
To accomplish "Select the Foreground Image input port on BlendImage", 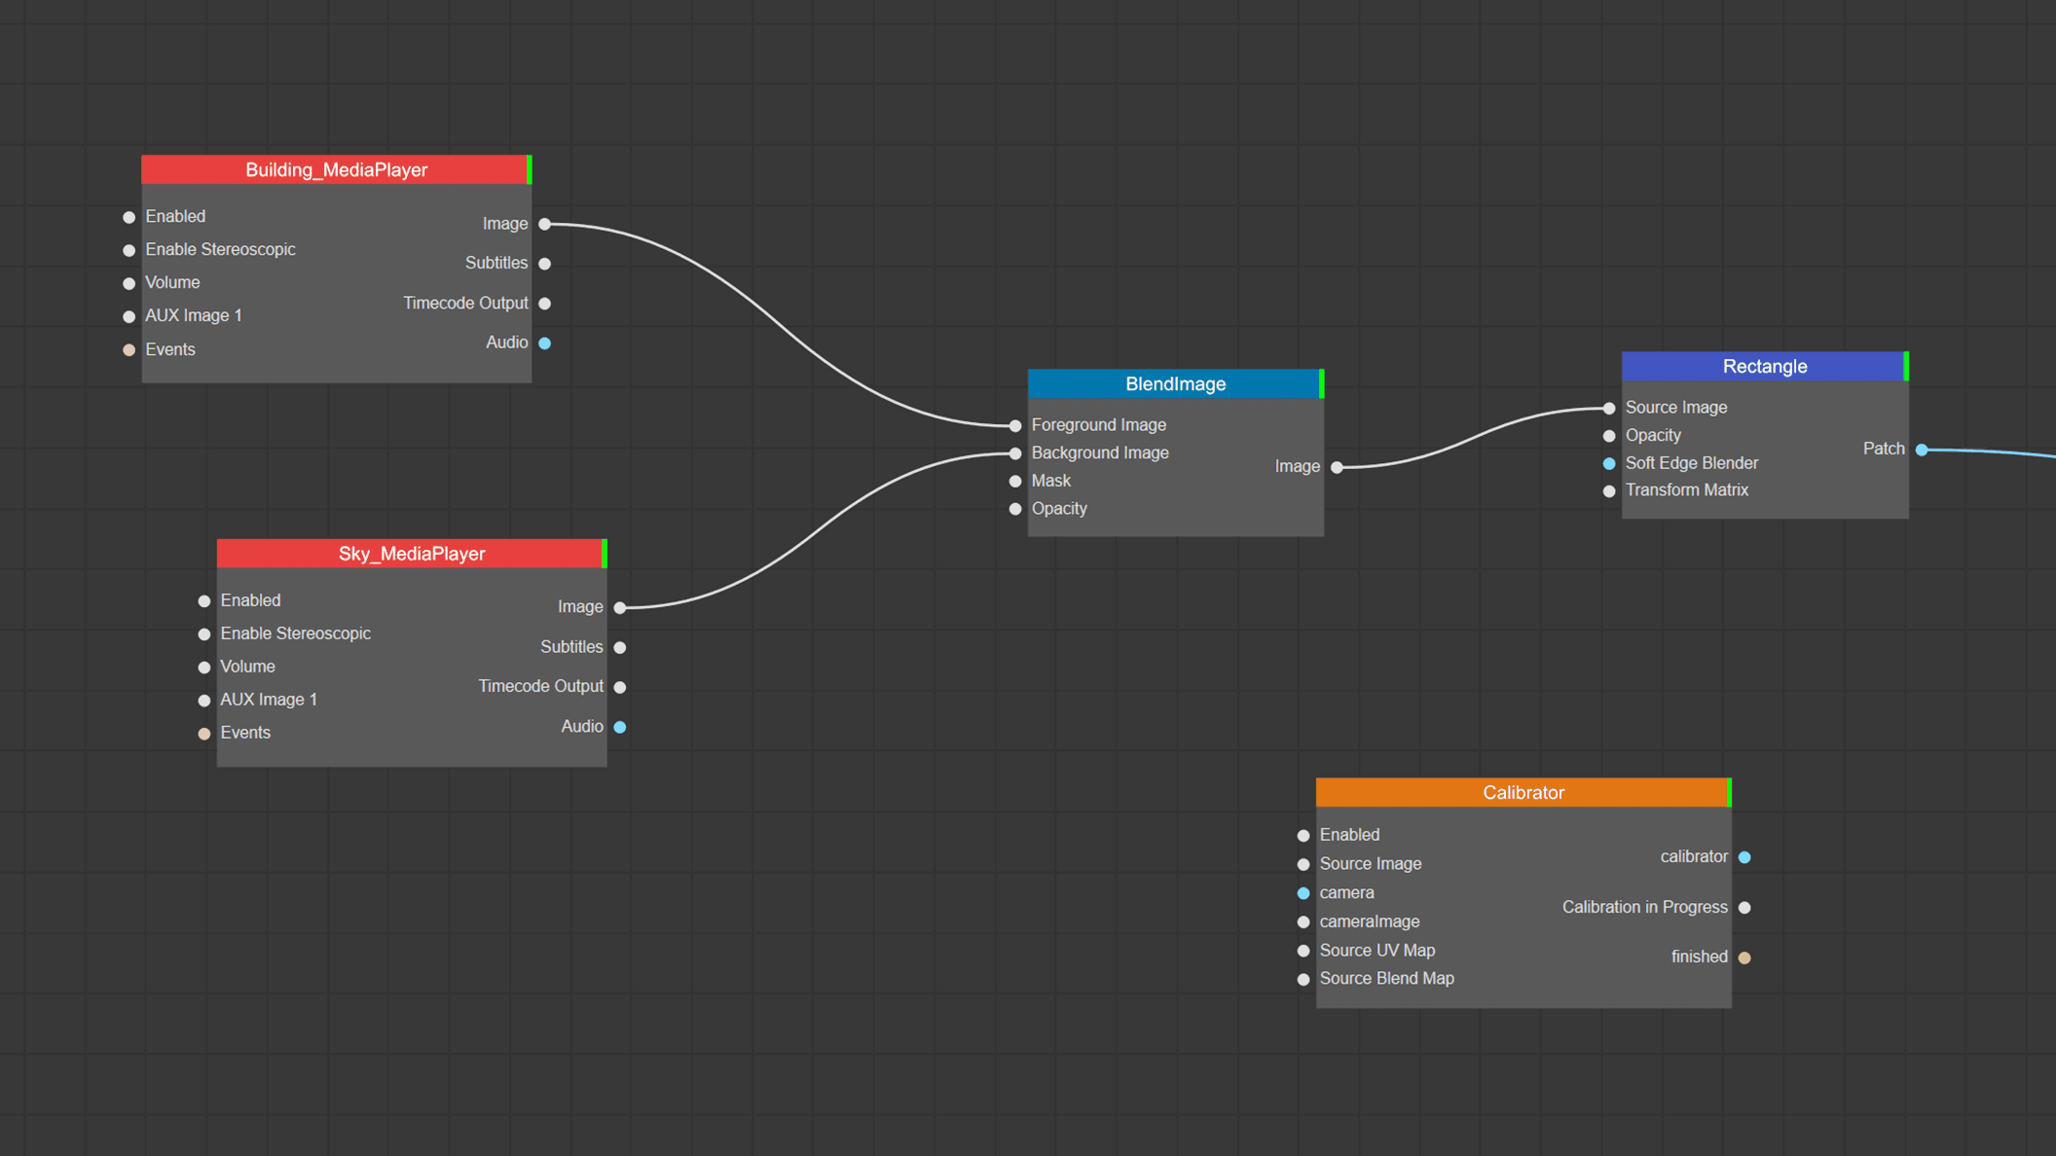I will coord(1015,425).
